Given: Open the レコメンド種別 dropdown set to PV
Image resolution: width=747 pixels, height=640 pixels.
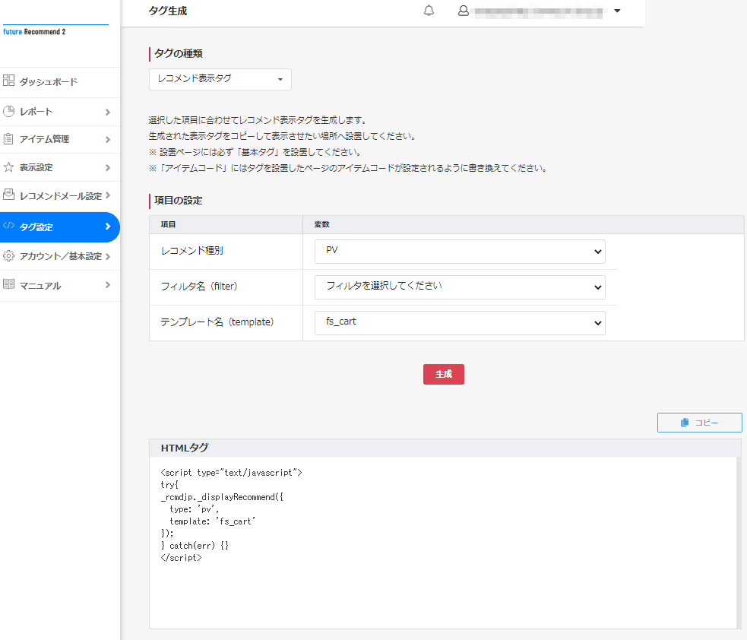Looking at the screenshot, I should [460, 251].
